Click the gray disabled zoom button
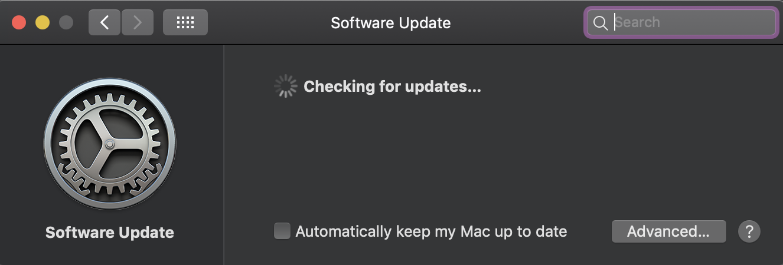 tap(66, 22)
